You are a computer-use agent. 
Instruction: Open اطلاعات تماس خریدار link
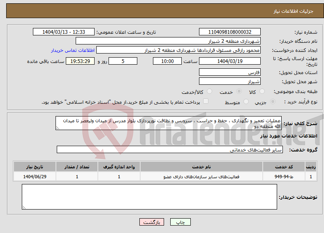(x=73, y=50)
